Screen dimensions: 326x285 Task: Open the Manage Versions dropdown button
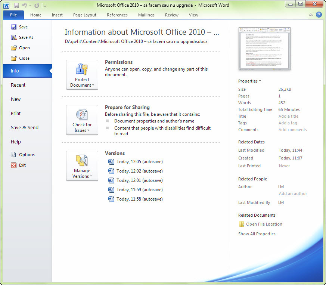click(x=82, y=166)
